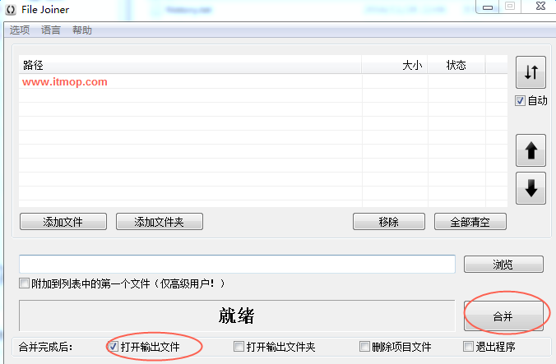The width and height of the screenshot is (556, 364).
Task: Tick the 删除项目文件 checkbox
Action: click(x=364, y=346)
